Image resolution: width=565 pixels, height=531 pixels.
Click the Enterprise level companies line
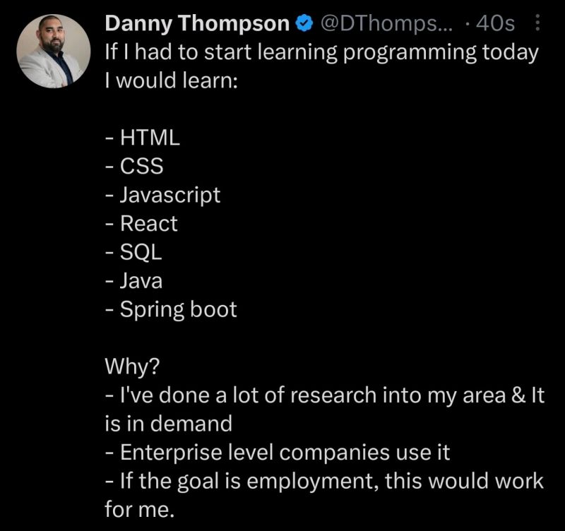tap(278, 452)
